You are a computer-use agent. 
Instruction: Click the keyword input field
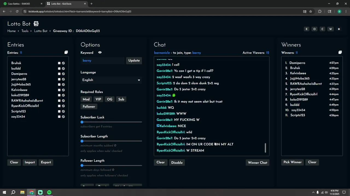click(103, 61)
